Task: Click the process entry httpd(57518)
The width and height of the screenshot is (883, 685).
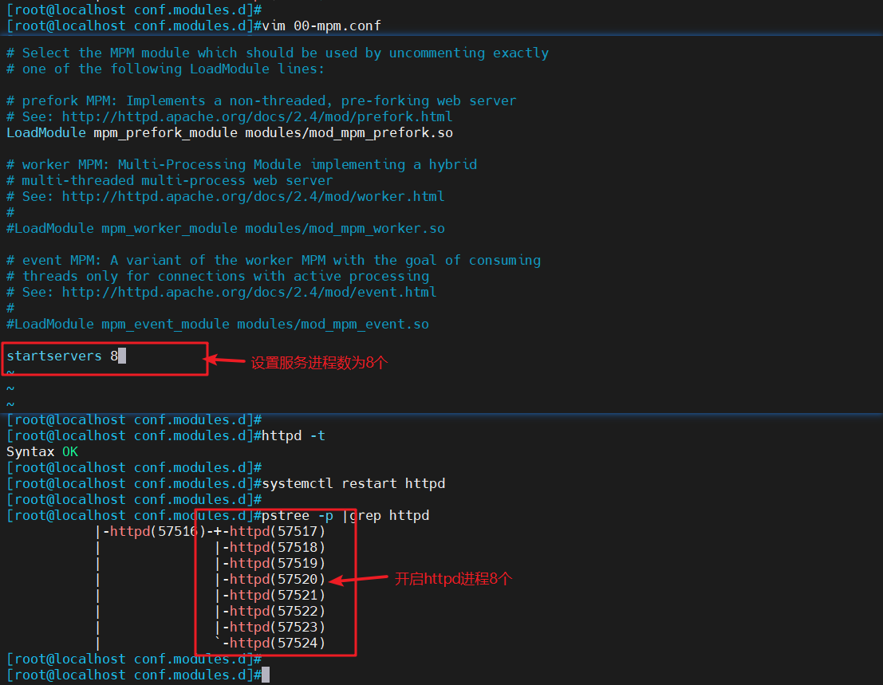Action: coord(278,547)
